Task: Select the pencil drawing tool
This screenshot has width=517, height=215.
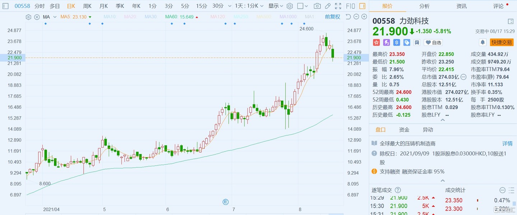Action: click(x=327, y=6)
